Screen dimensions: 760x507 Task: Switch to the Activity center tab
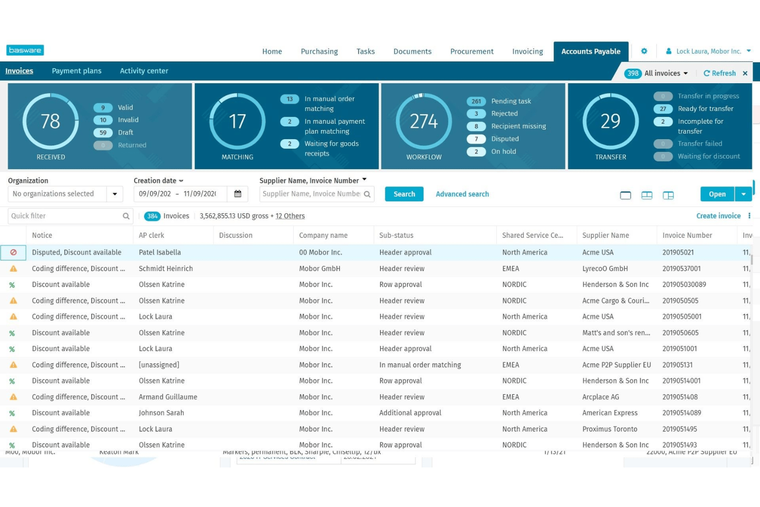point(144,71)
